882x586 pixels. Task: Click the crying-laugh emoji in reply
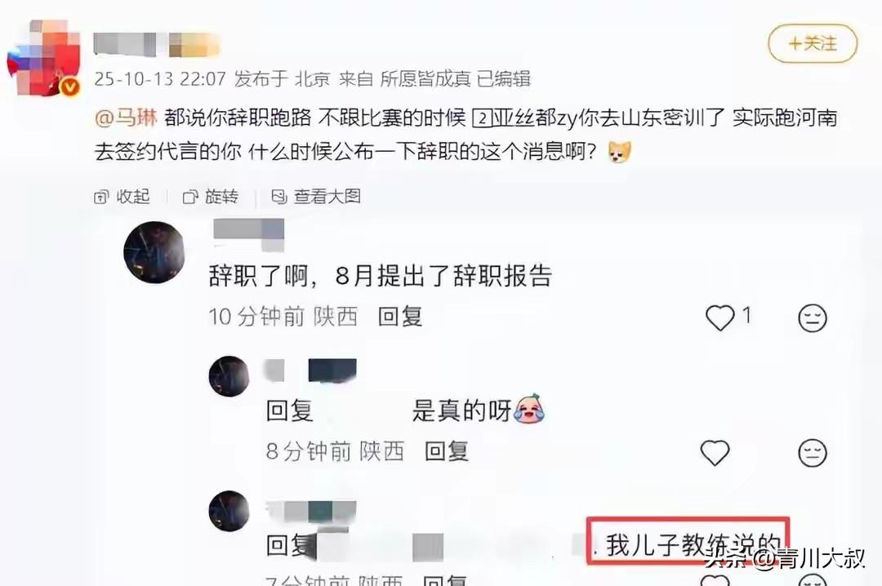[528, 409]
